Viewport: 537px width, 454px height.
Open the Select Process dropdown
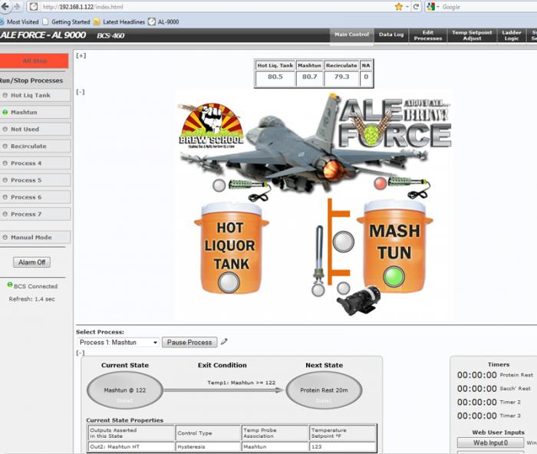(x=118, y=342)
